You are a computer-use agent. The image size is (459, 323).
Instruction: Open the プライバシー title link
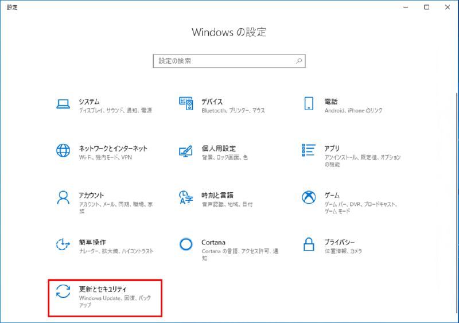[340, 242]
